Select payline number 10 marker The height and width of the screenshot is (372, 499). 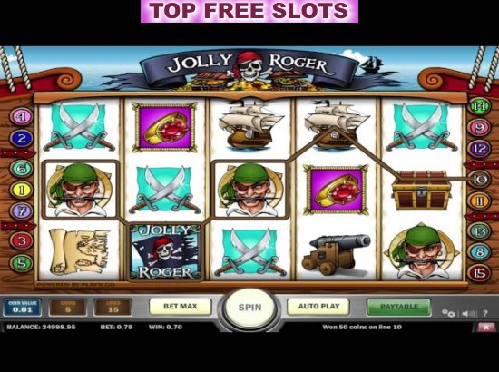click(x=479, y=180)
